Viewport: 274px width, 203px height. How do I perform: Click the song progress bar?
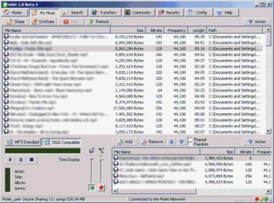43,151
